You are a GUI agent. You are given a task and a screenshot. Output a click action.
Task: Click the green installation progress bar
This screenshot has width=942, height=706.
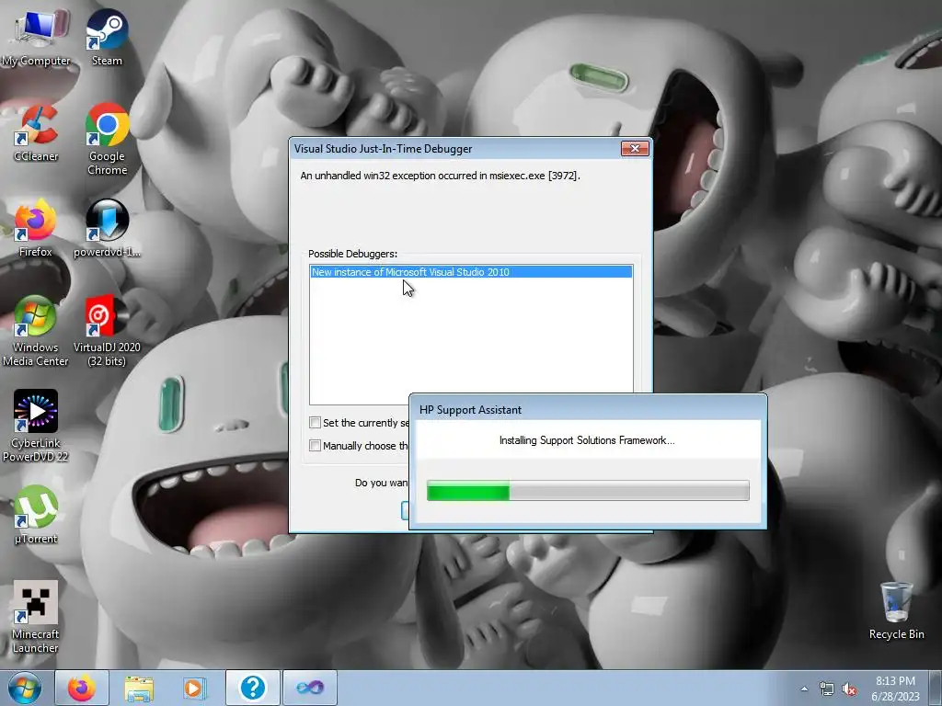click(588, 490)
